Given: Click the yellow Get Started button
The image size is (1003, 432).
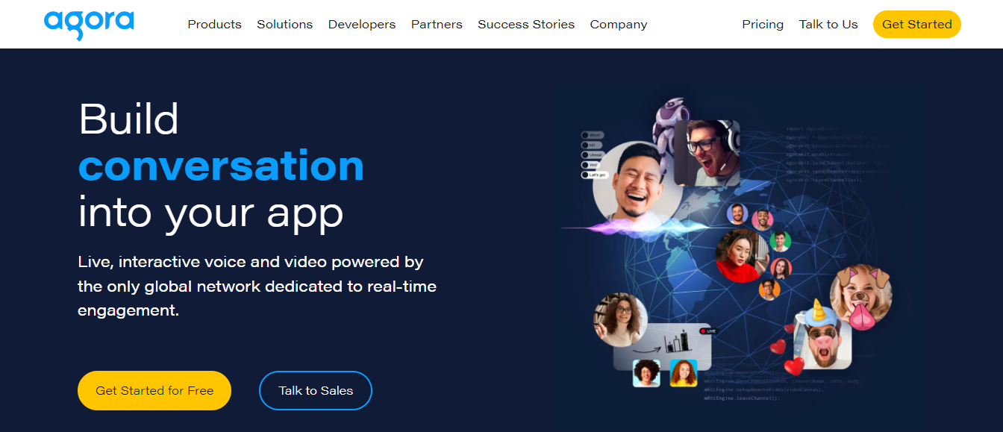Looking at the screenshot, I should [x=917, y=25].
